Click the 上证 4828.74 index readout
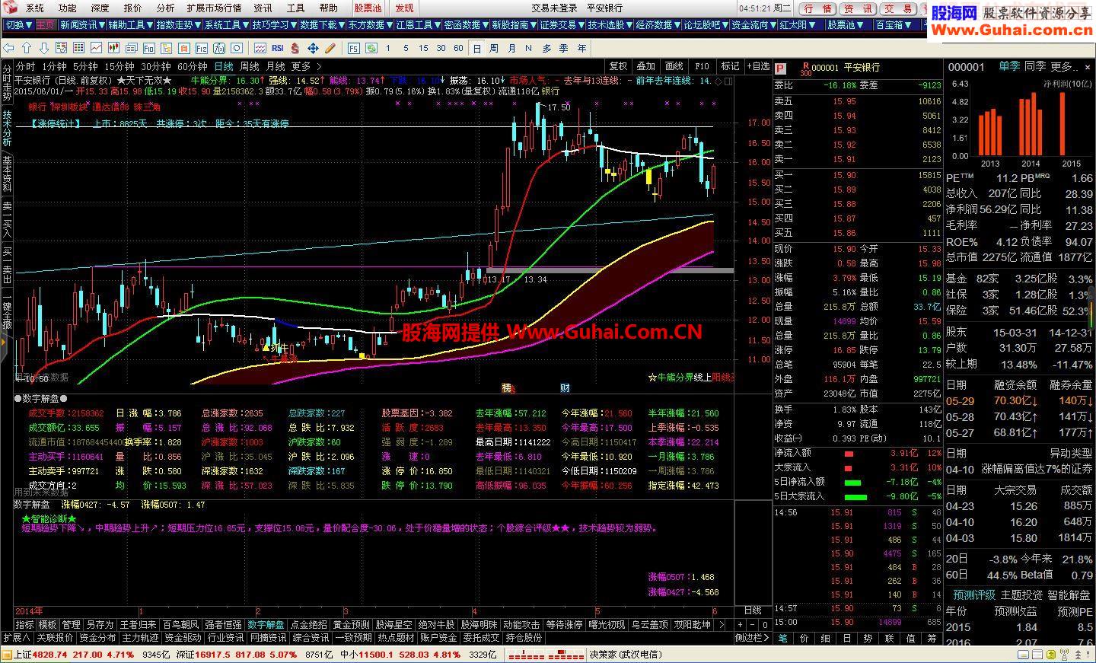Viewport: 1096px width, 663px height. pyautogui.click(x=40, y=655)
